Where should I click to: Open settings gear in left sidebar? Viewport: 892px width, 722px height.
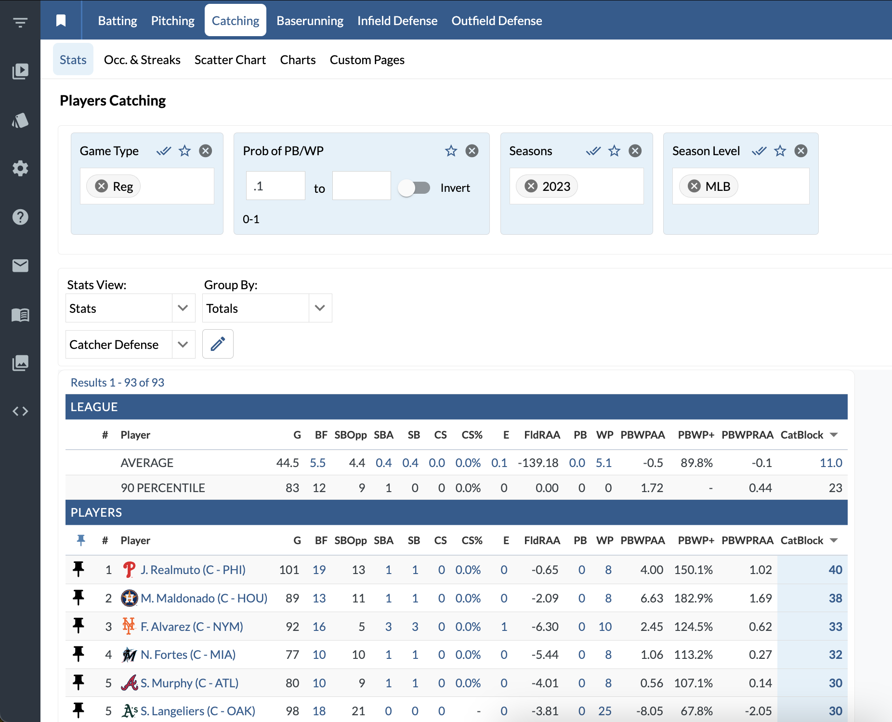pos(20,169)
